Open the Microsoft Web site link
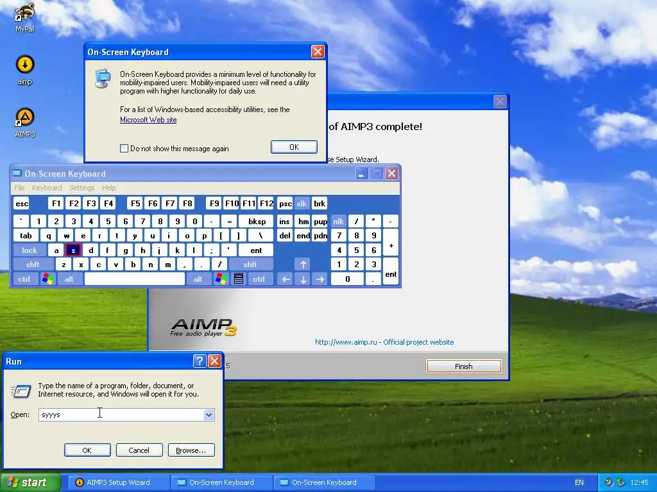Screen dimensions: 657x492 point(148,120)
